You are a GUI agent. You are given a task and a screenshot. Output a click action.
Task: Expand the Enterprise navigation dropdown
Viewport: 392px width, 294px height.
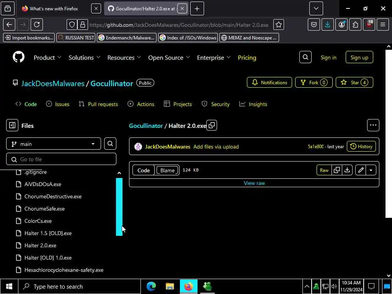pos(214,57)
